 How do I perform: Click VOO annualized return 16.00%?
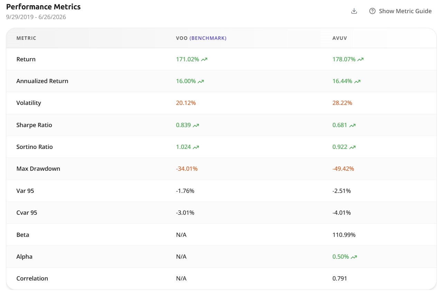point(186,81)
